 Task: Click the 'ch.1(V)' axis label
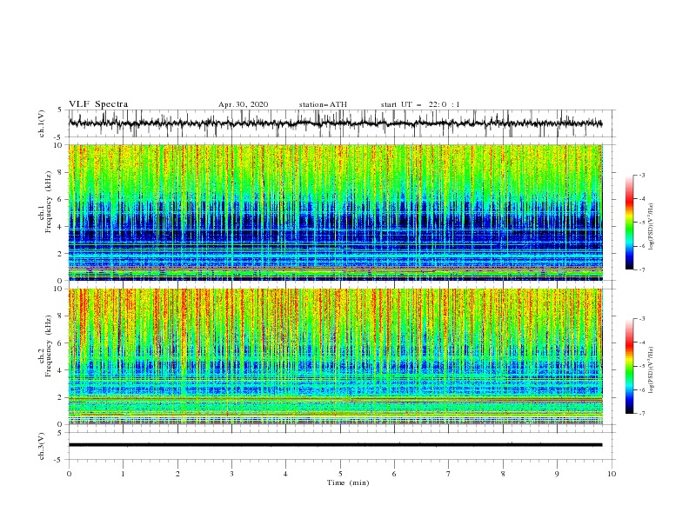coord(42,123)
